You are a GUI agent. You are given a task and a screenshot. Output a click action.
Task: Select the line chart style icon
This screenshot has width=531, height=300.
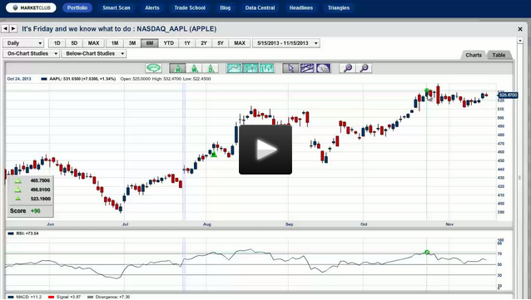pos(234,68)
